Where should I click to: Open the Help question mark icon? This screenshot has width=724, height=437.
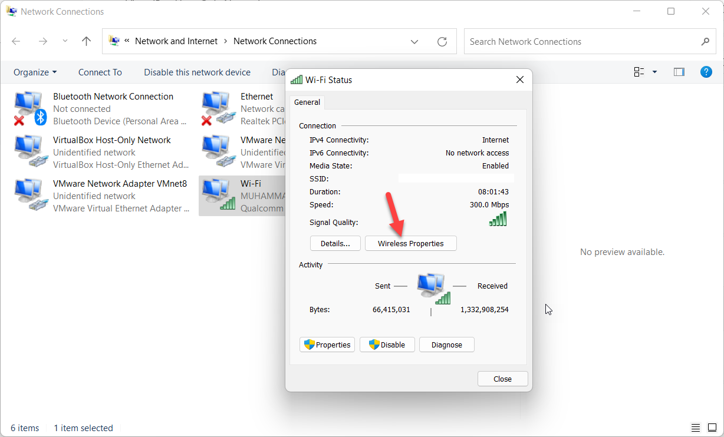pos(706,72)
